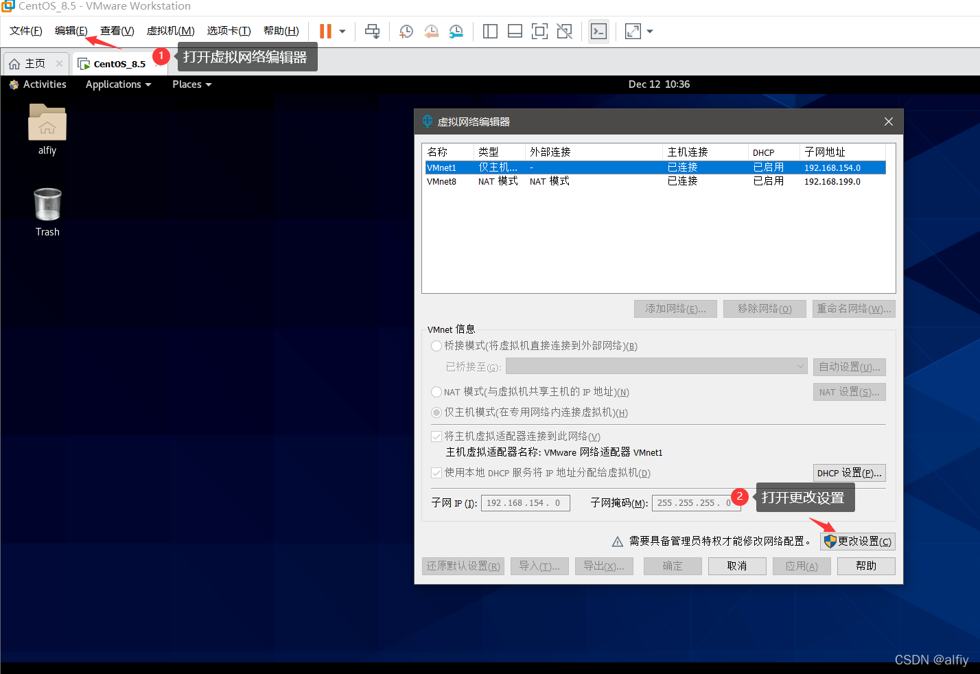Toggle the library sidebar panel icon
Screen dimensions: 980x674
pyautogui.click(x=490, y=31)
